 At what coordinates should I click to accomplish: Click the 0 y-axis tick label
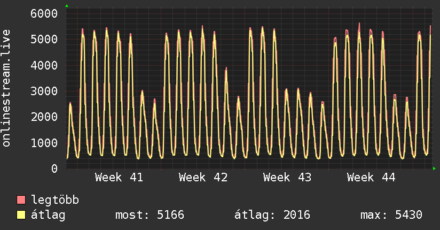(54, 168)
